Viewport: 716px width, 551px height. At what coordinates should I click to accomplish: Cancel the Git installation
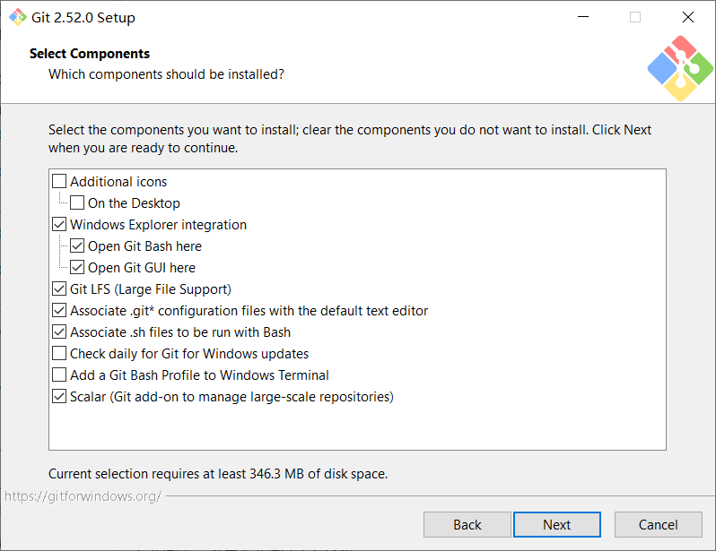pyautogui.click(x=658, y=525)
